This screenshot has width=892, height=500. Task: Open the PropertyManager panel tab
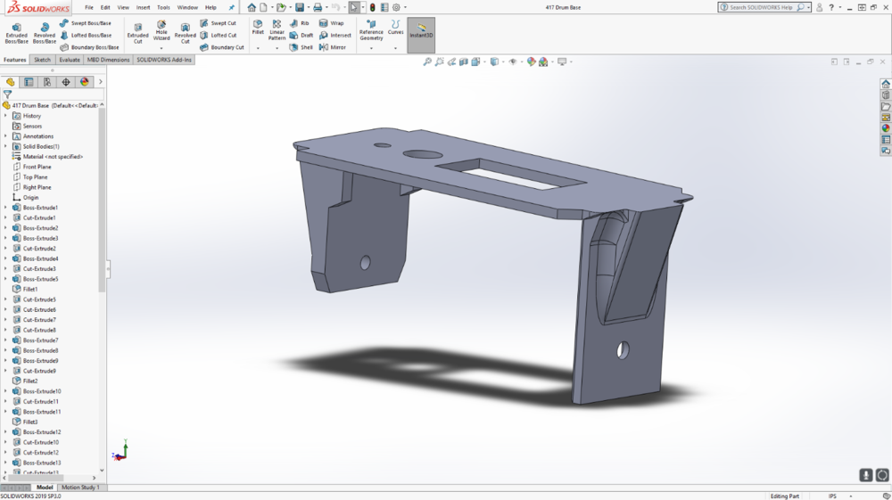tap(29, 82)
